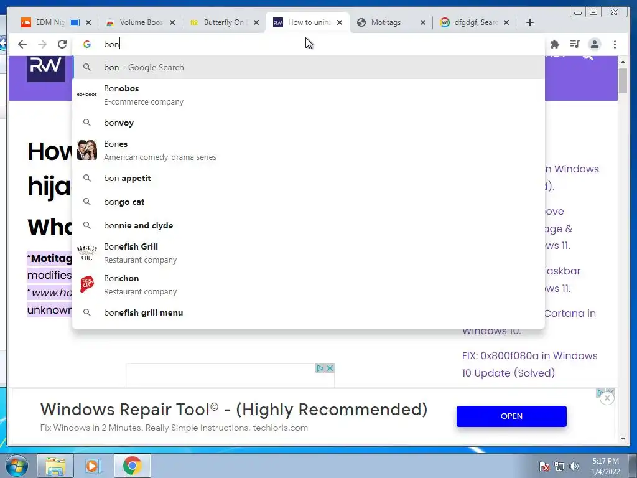Click the AdChoices triangle on inline ad
Screen dimensions: 637x478
[x=320, y=368]
